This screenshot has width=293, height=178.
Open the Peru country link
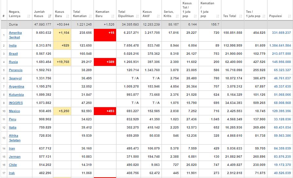click(12, 119)
